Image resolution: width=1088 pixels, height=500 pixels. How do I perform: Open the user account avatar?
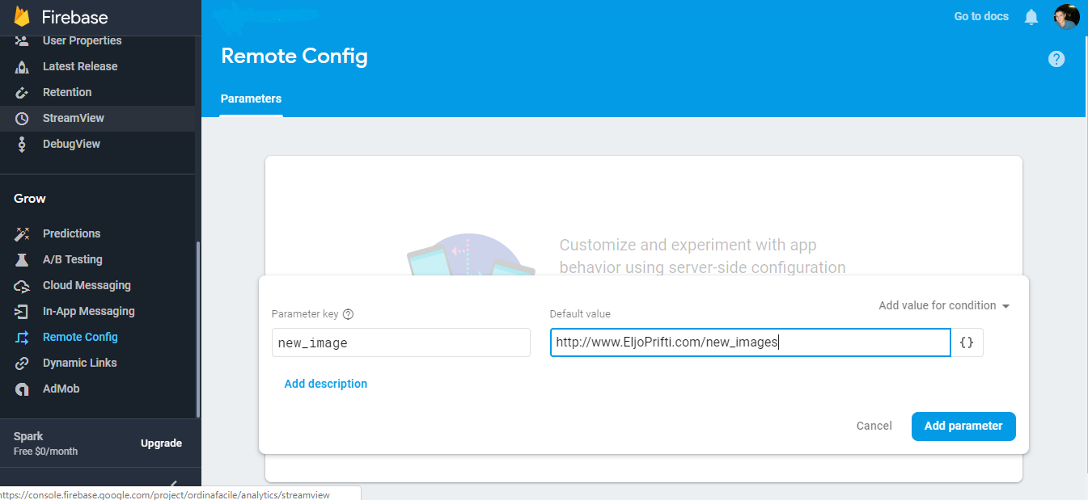[x=1066, y=16]
